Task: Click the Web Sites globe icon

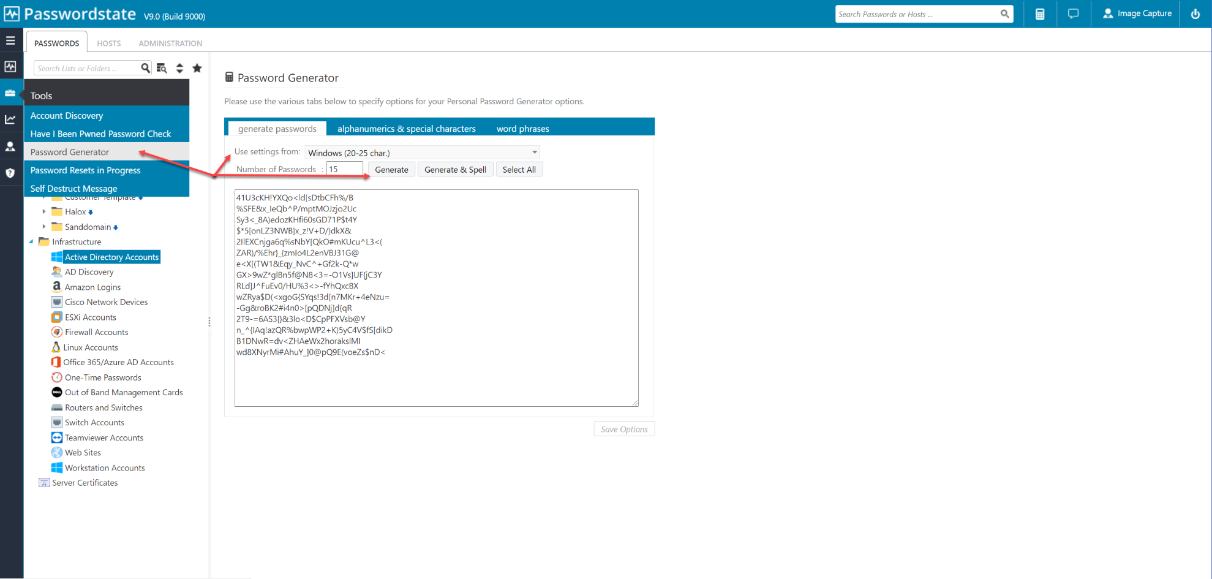Action: tap(57, 453)
